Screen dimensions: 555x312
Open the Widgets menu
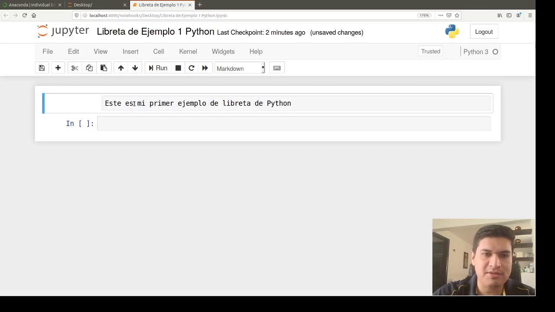point(223,52)
